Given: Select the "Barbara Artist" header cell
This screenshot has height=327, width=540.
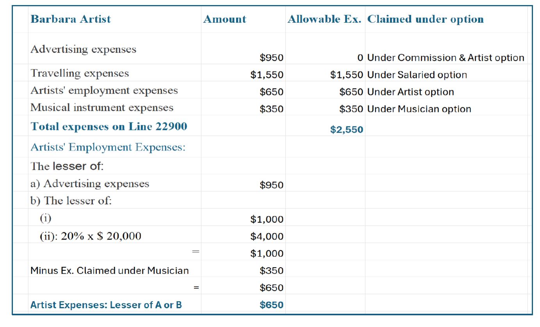Looking at the screenshot, I should 71,19.
